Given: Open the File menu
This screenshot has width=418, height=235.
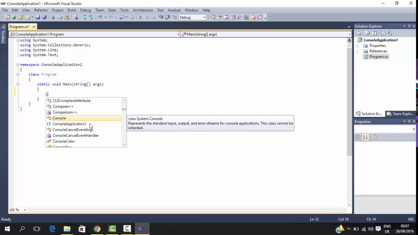Looking at the screenshot, I should coord(5,10).
